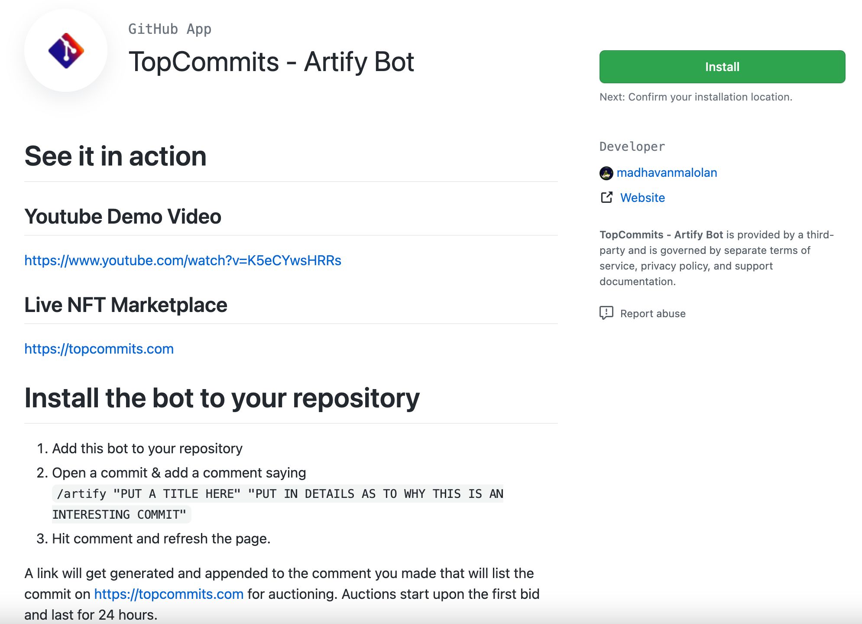
Task: Open the YouTube demo video link
Action: pyautogui.click(x=183, y=260)
